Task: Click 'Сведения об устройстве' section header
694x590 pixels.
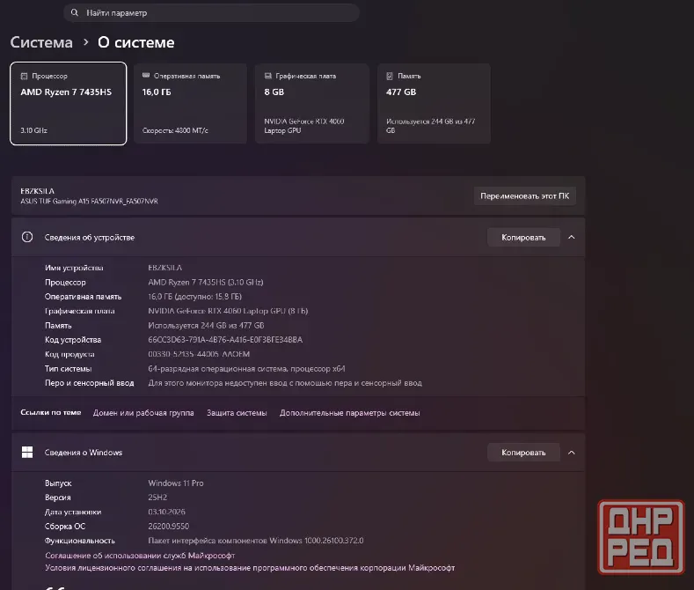Action: coord(298,237)
